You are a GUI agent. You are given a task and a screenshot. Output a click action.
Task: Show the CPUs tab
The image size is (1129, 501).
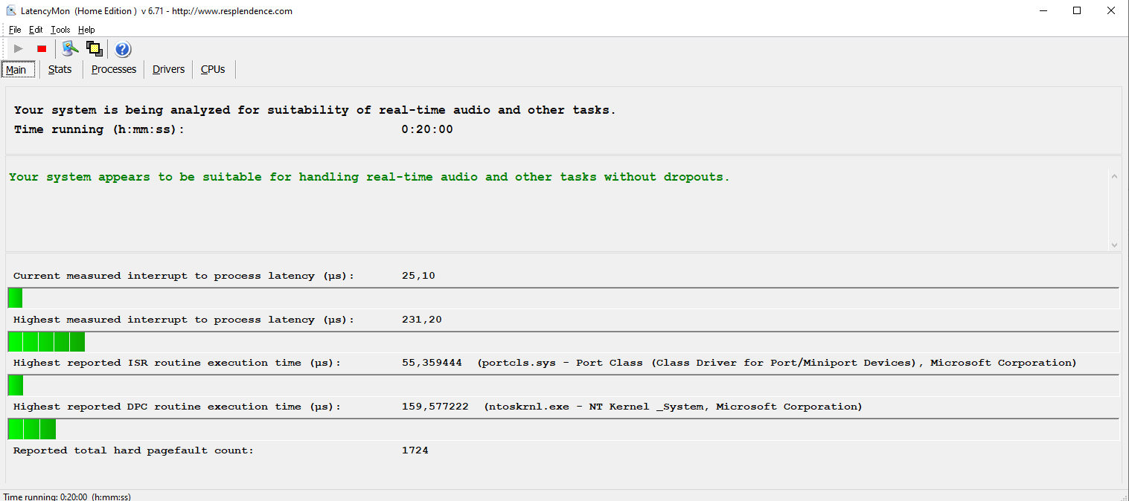(213, 68)
